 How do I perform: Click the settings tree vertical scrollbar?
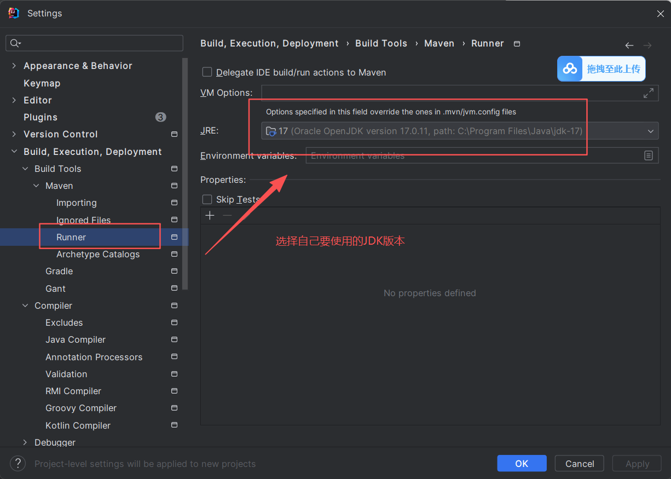click(185, 174)
